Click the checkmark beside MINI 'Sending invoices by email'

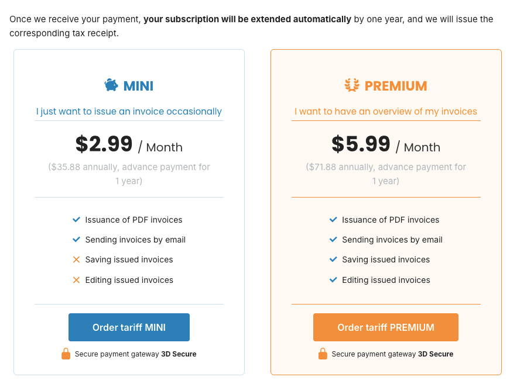click(x=76, y=240)
